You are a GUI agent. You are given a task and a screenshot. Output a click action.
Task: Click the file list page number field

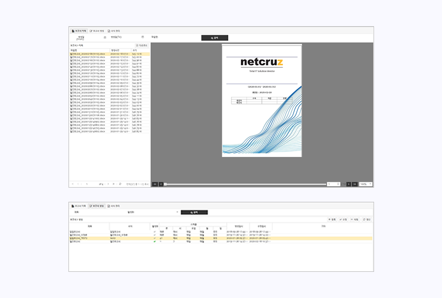point(90,184)
